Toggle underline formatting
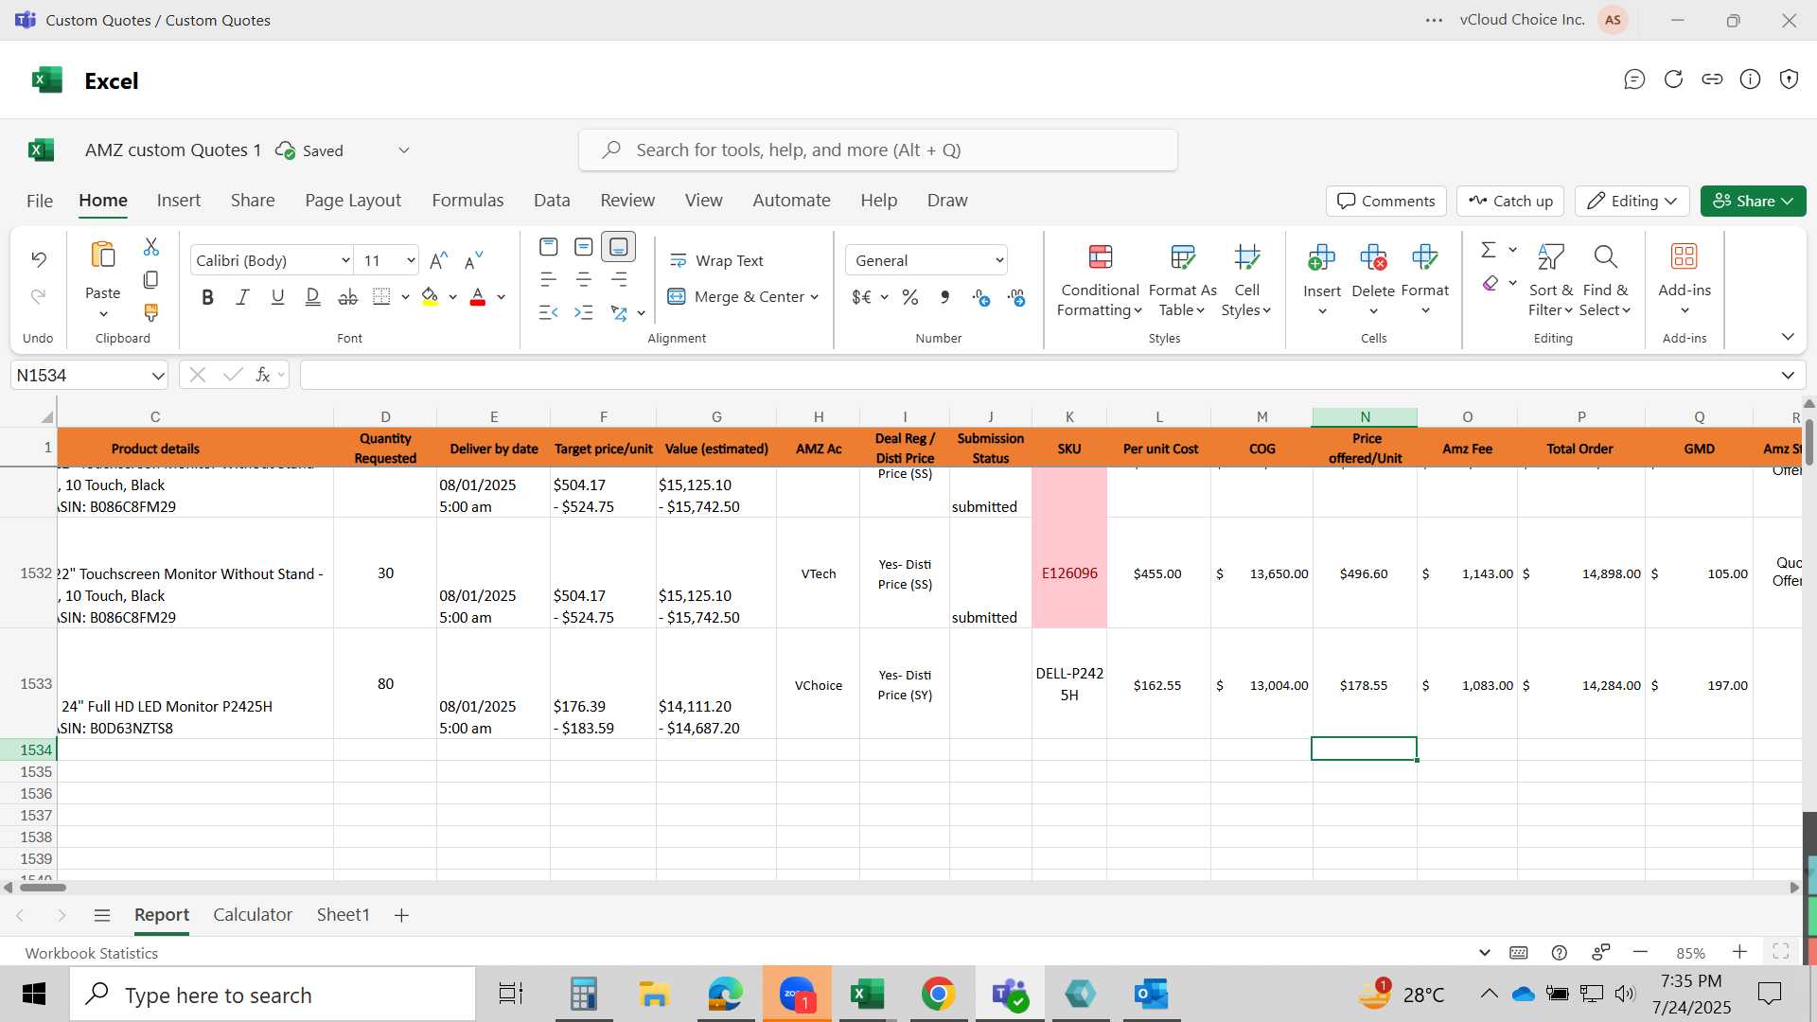1817x1022 pixels. [277, 297]
